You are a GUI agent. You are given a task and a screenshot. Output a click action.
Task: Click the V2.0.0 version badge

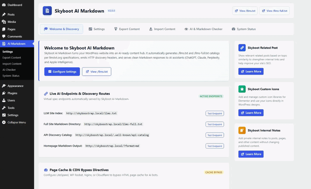(111, 11)
